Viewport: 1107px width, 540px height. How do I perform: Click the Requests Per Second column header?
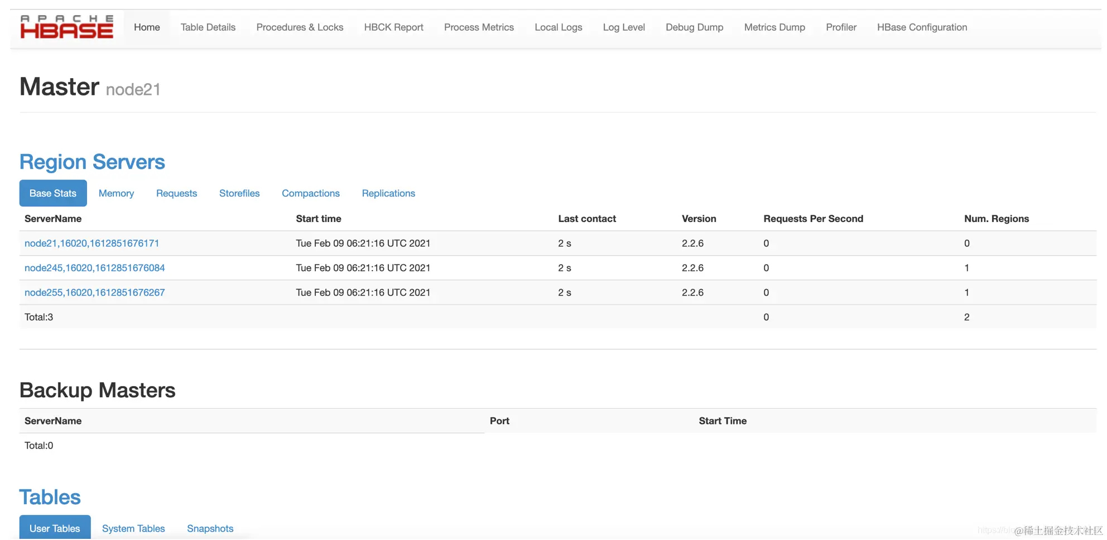click(x=814, y=219)
